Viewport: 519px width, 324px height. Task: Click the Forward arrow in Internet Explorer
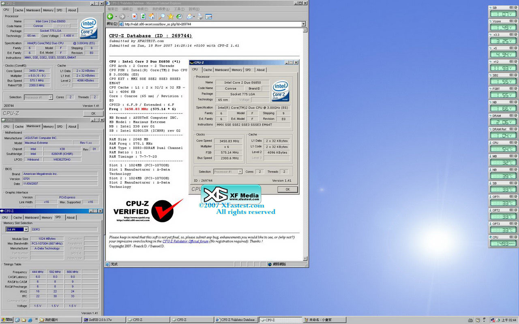(122, 17)
